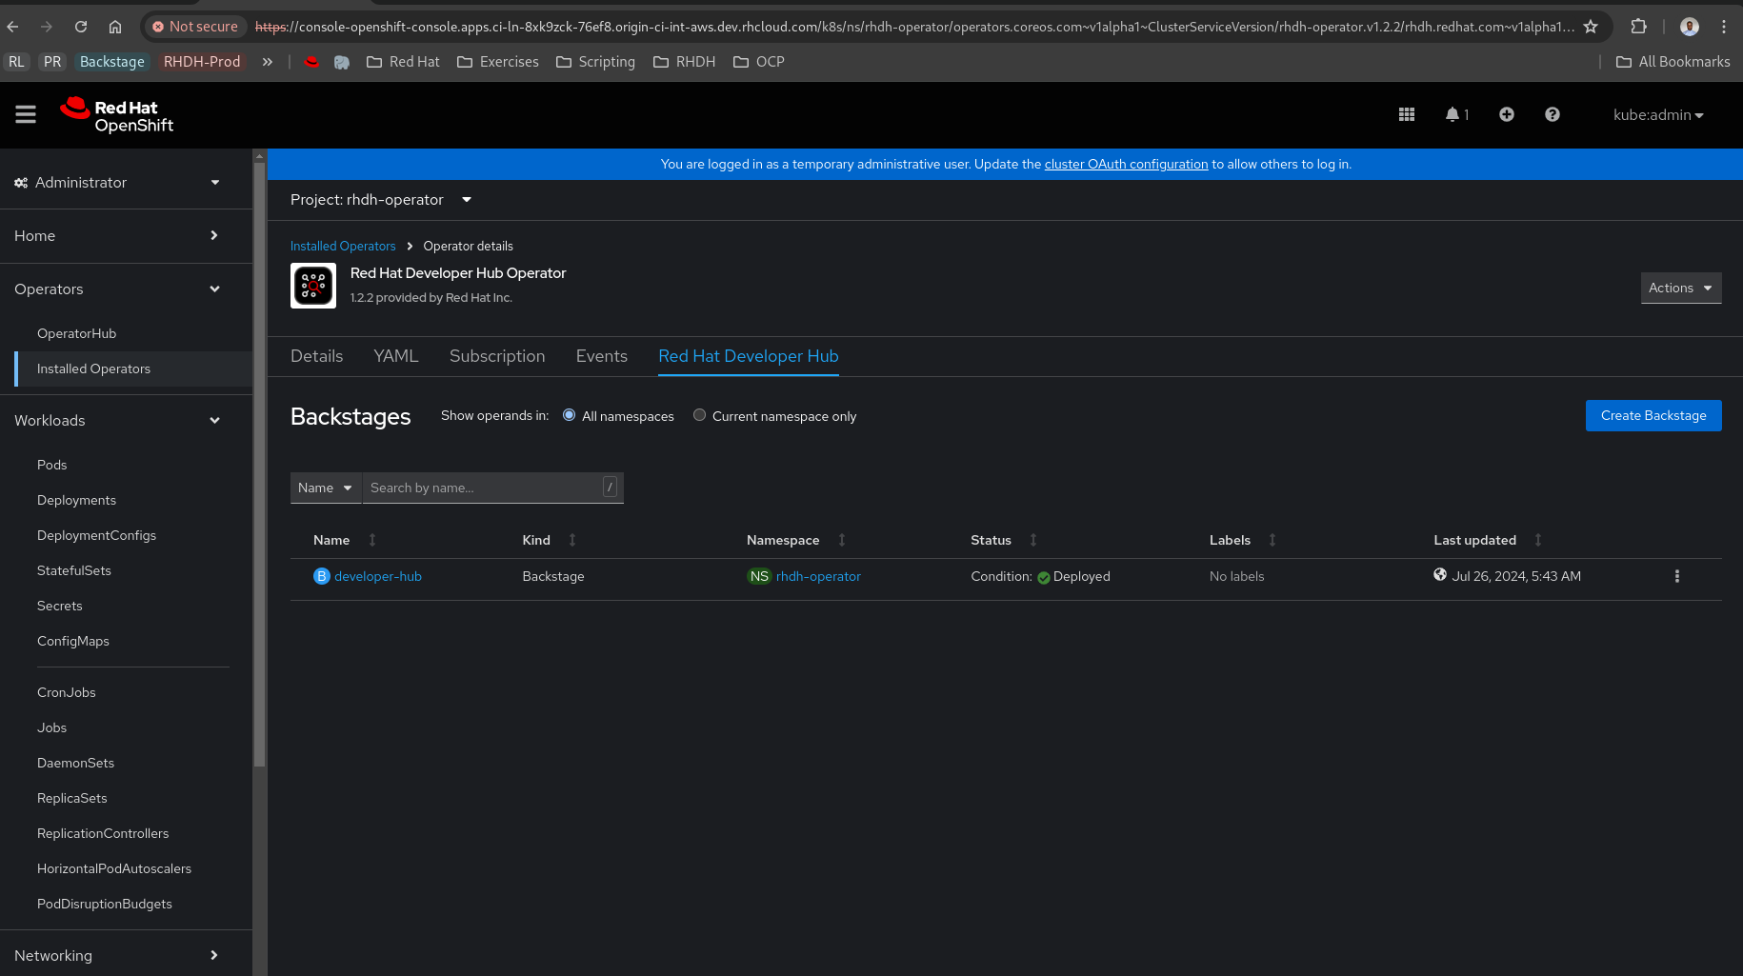Open CronJobs under Workloads
Image resolution: width=1743 pixels, height=976 pixels.
tap(67, 693)
